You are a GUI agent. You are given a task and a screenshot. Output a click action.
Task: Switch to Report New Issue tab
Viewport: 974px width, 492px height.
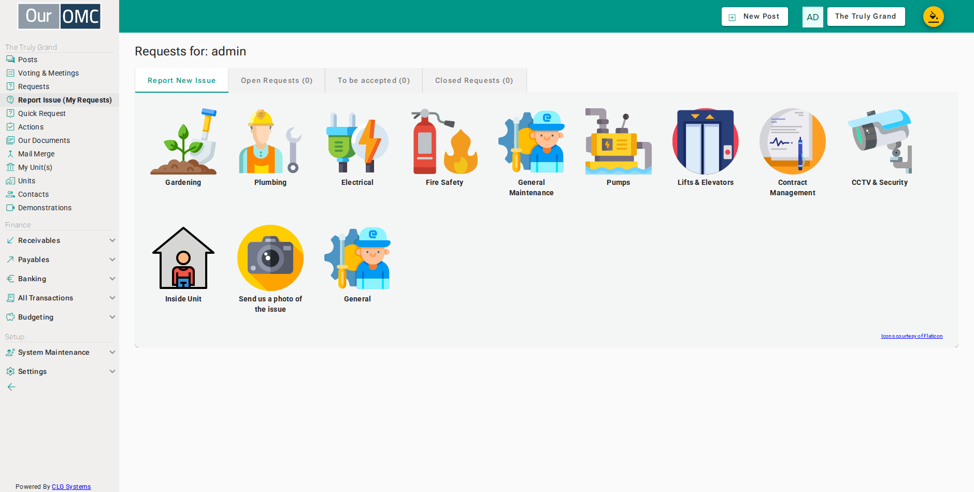coord(181,80)
